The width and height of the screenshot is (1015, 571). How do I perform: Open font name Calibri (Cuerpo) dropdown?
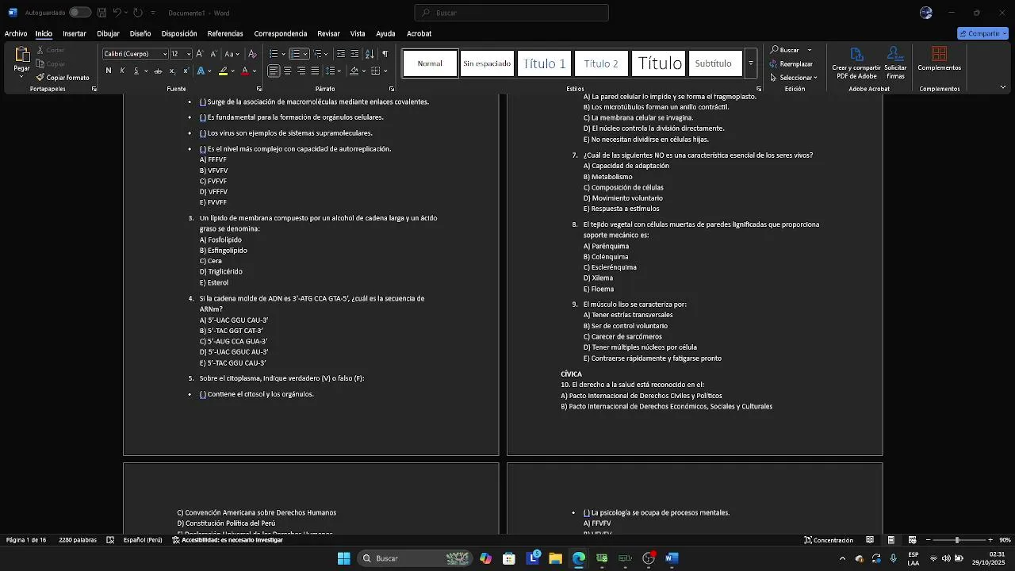pyautogui.click(x=165, y=54)
